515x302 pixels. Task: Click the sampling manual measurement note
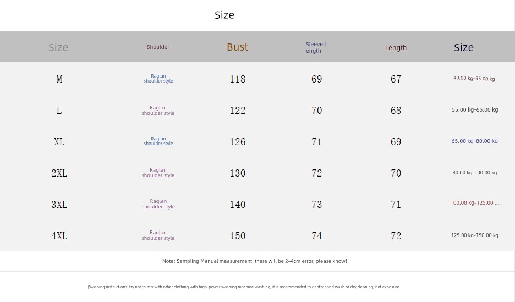click(x=254, y=261)
